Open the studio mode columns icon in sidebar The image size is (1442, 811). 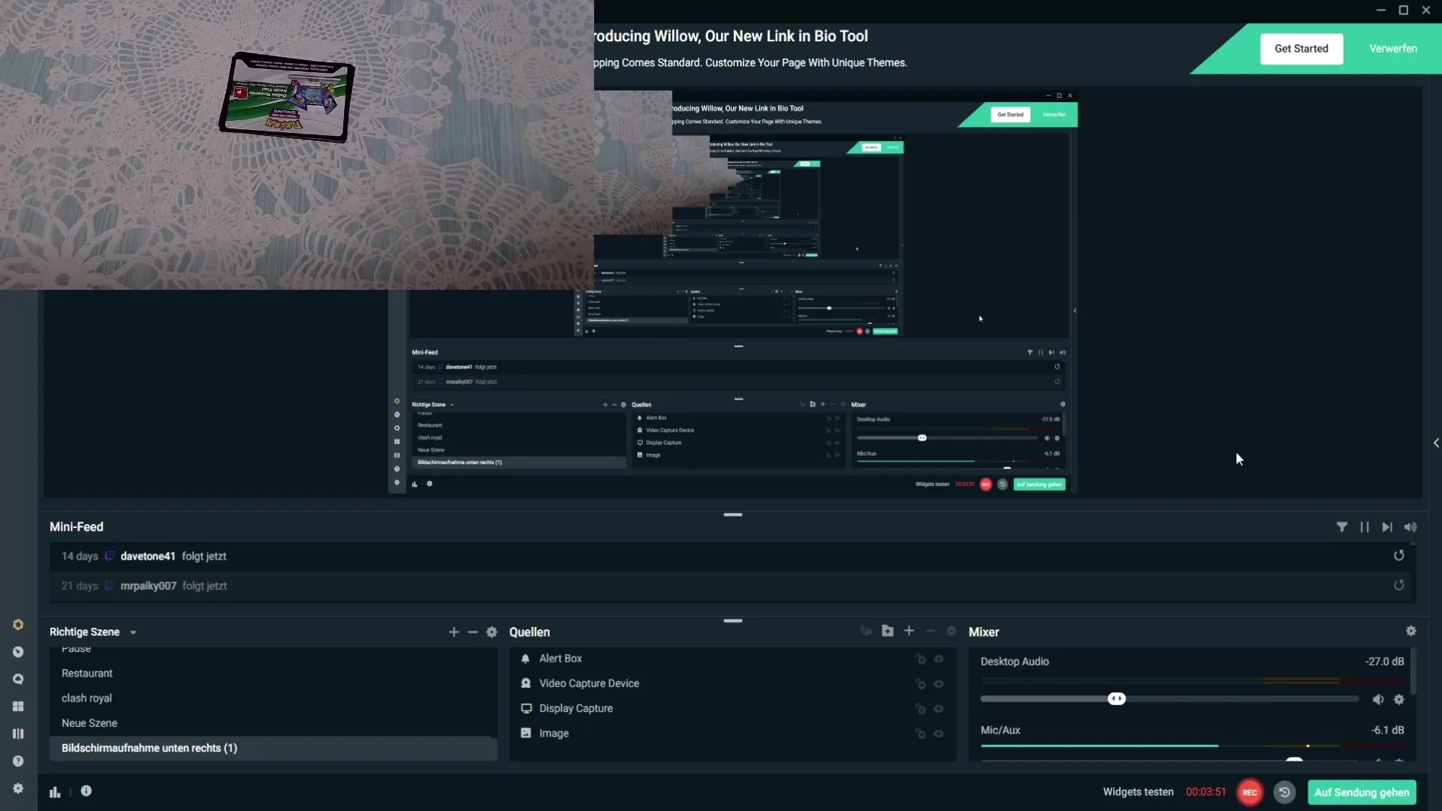[18, 734]
